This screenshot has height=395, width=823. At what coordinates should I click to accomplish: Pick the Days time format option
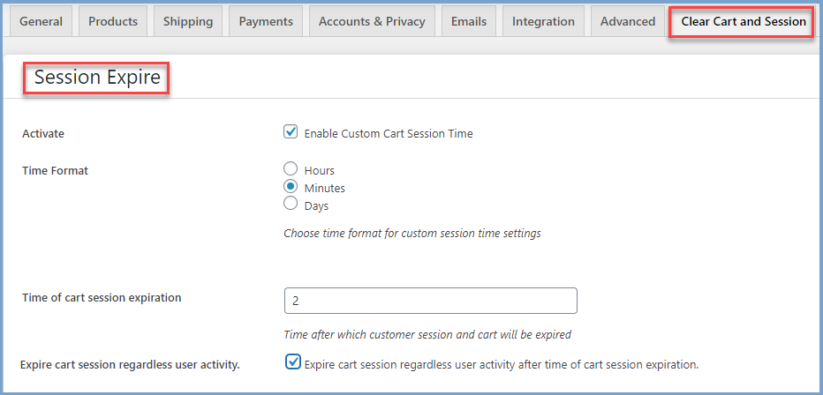click(291, 205)
